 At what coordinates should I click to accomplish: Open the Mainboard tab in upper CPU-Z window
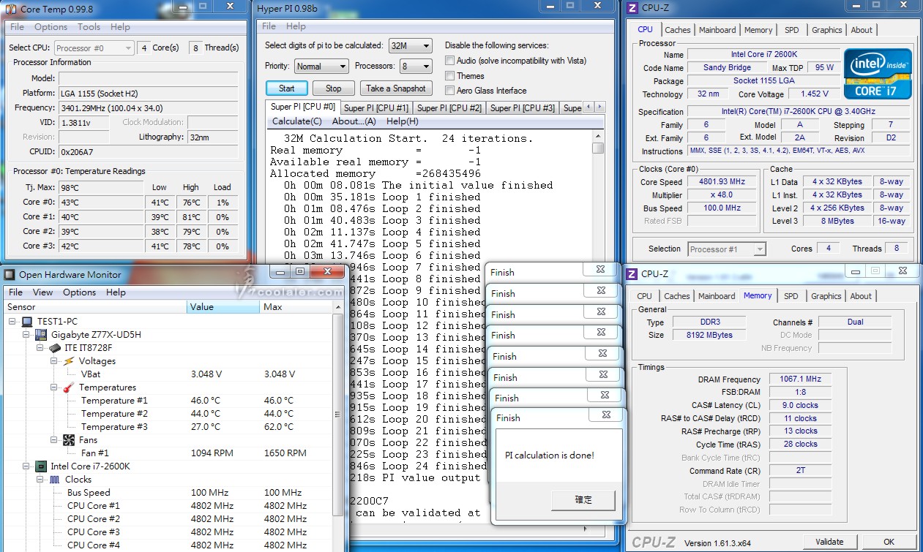tap(717, 30)
